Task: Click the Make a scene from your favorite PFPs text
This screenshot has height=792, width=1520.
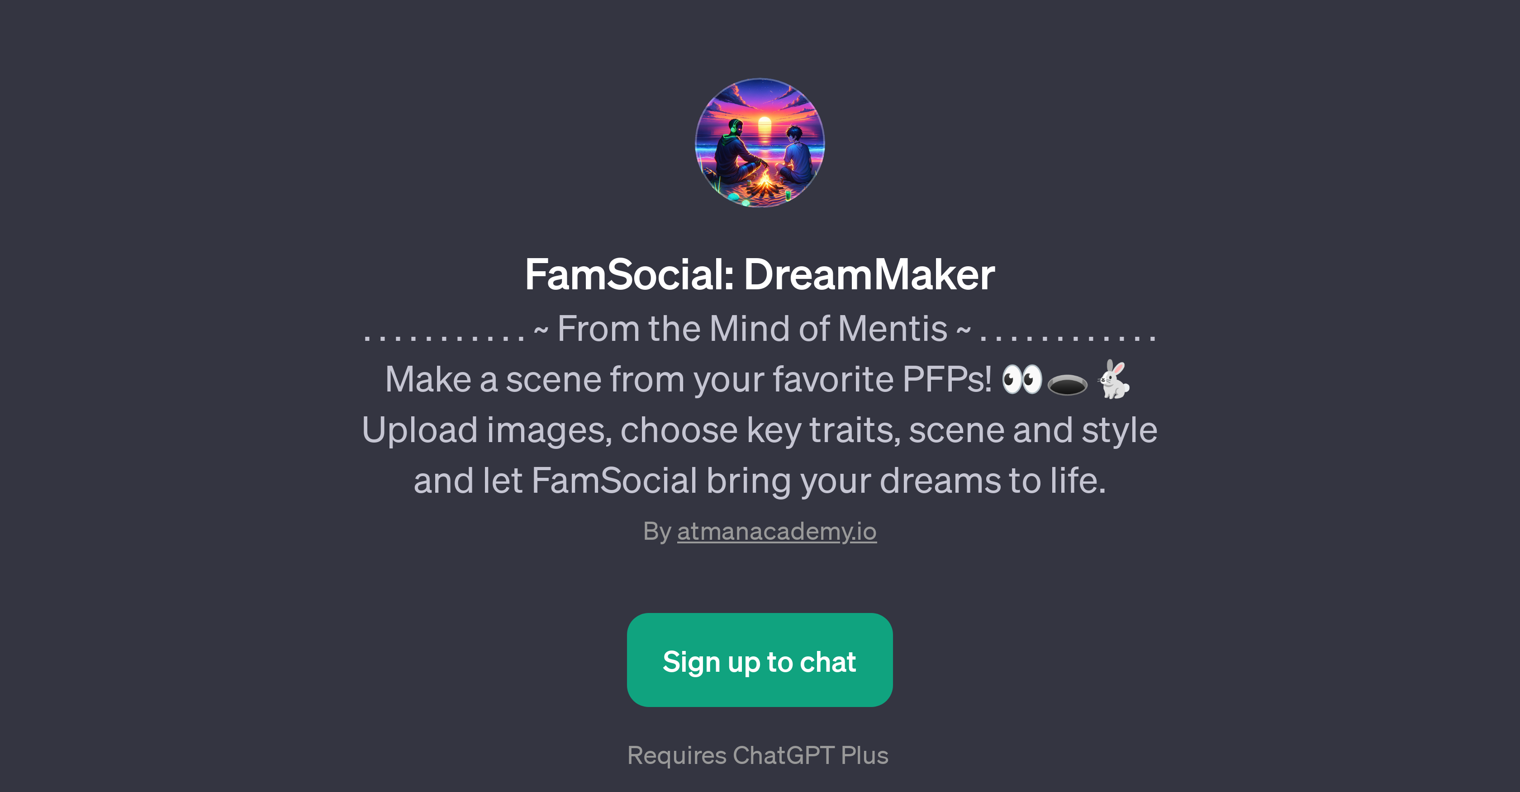Action: pos(689,379)
